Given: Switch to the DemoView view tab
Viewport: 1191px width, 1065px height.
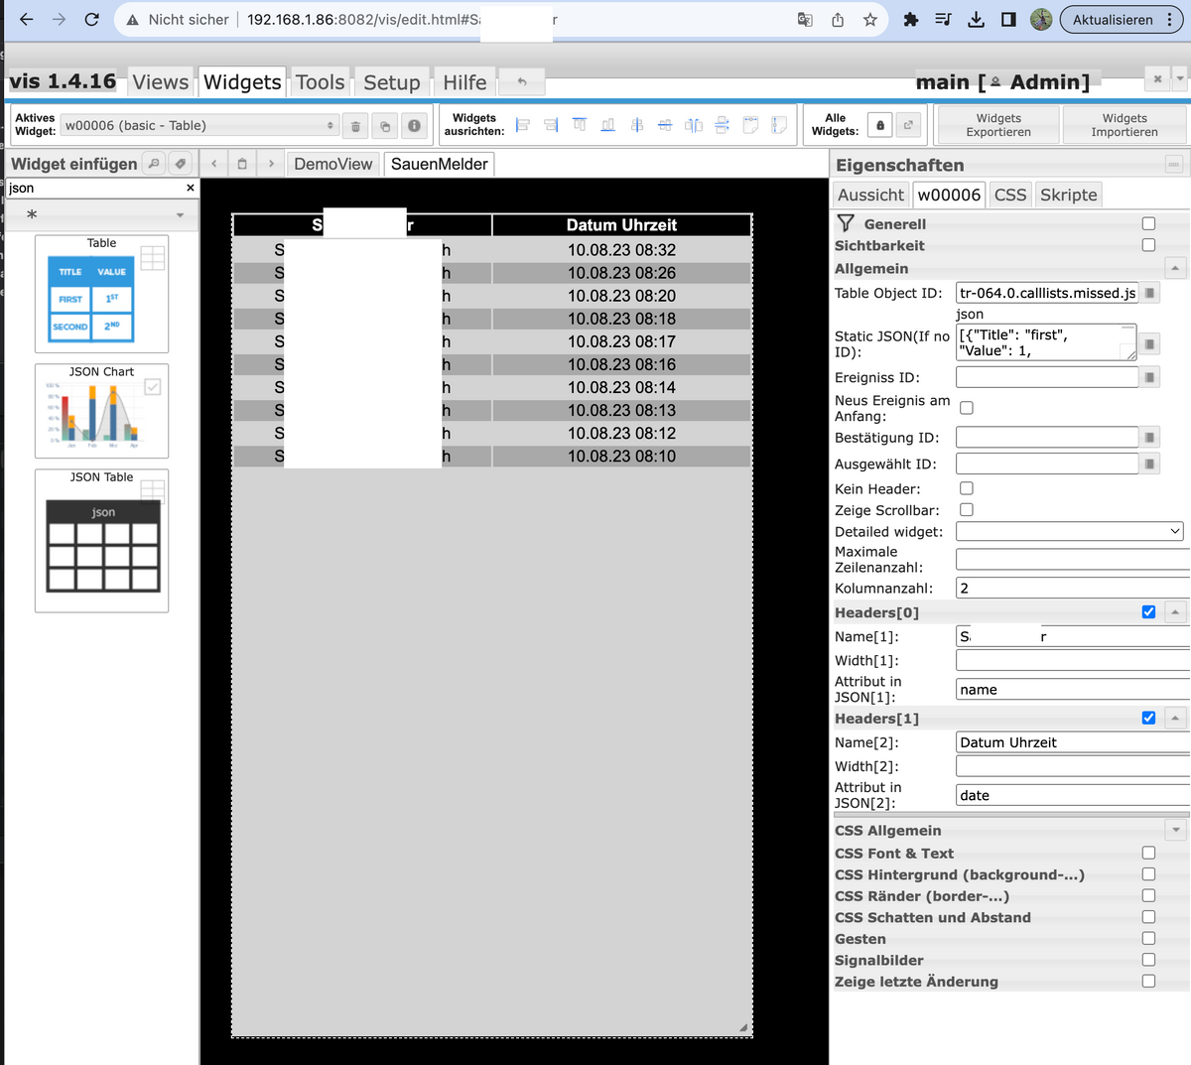Looking at the screenshot, I should click(x=333, y=164).
